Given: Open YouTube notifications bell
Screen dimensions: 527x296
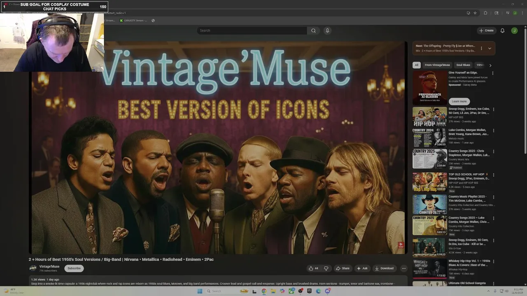Looking at the screenshot, I should [502, 30].
